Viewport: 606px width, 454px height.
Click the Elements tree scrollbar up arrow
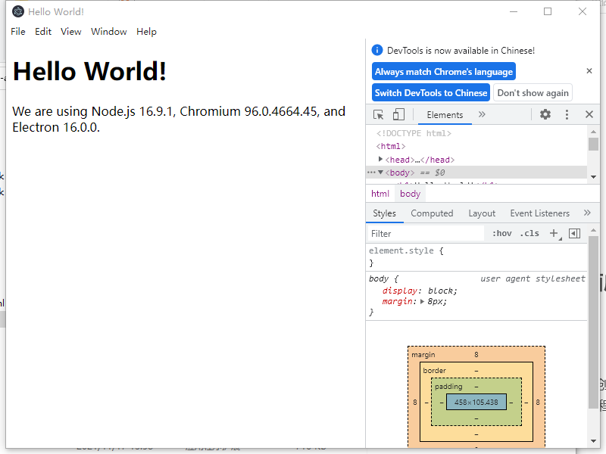[x=593, y=132]
